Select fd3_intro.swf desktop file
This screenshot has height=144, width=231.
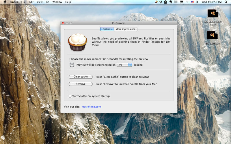pyautogui.click(x=212, y=38)
